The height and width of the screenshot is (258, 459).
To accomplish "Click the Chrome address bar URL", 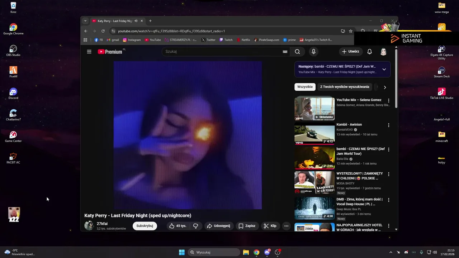I will click(171, 31).
